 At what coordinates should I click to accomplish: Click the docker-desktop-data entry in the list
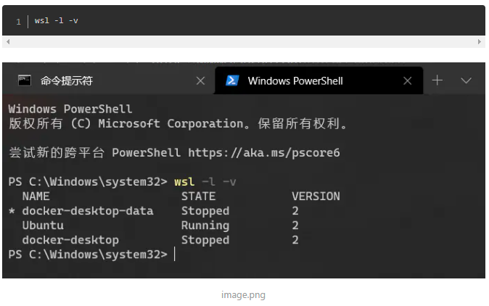88,211
